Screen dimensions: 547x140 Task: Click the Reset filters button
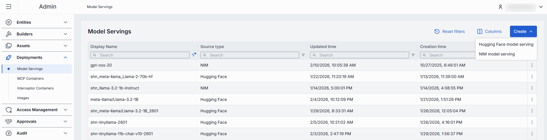(449, 31)
